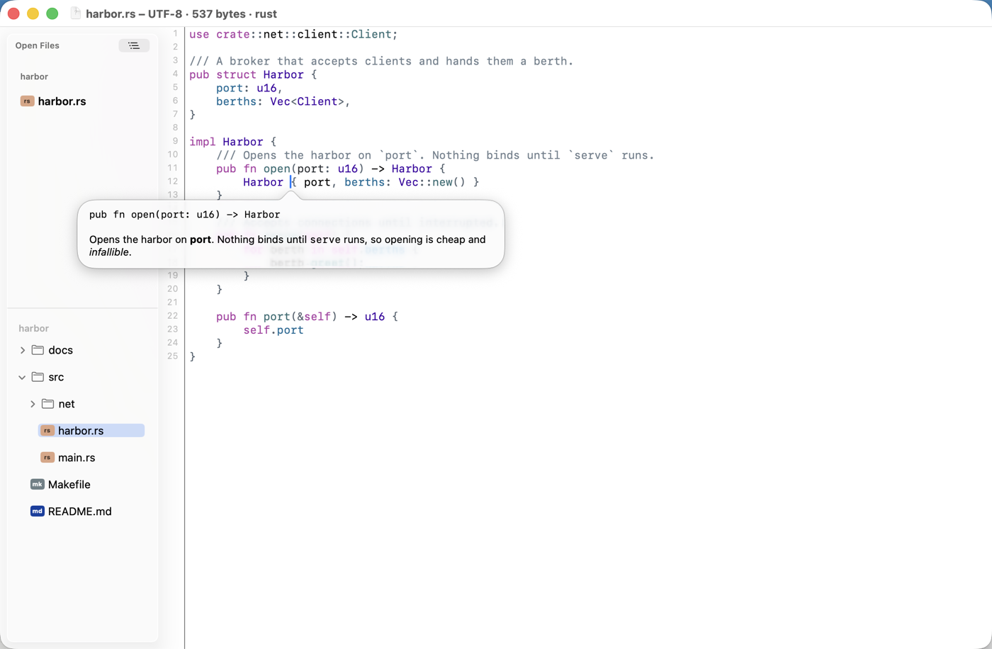This screenshot has width=992, height=649.
Task: Click the monospace 'serve' word in the popup
Action: 325,239
